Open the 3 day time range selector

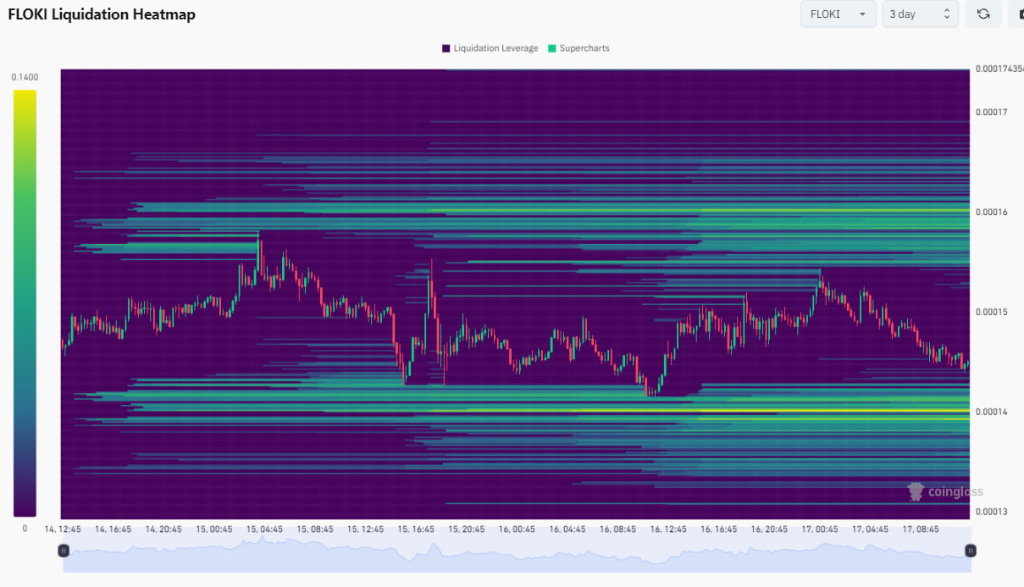pos(920,14)
